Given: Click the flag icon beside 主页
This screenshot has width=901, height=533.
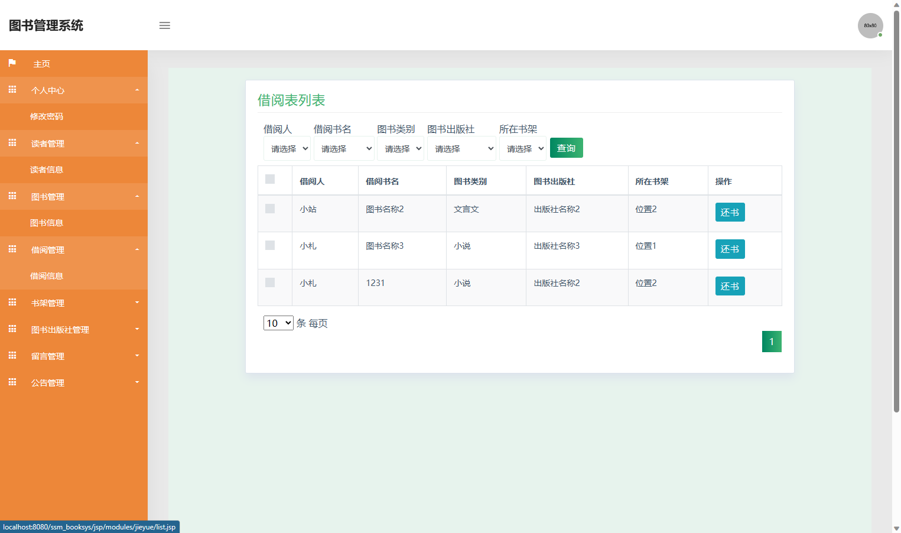Looking at the screenshot, I should point(12,63).
